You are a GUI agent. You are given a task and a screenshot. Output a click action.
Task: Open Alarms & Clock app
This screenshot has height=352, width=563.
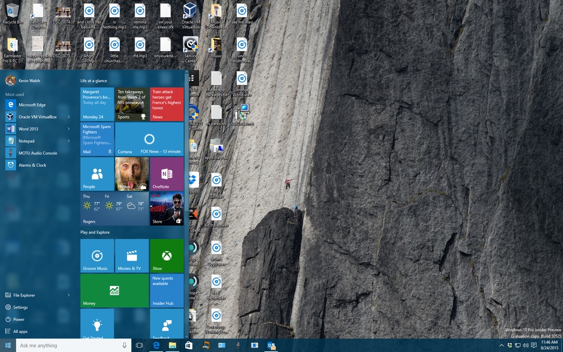32,165
